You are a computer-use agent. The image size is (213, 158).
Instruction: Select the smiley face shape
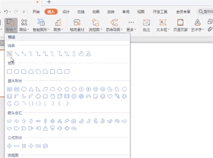coord(103,97)
